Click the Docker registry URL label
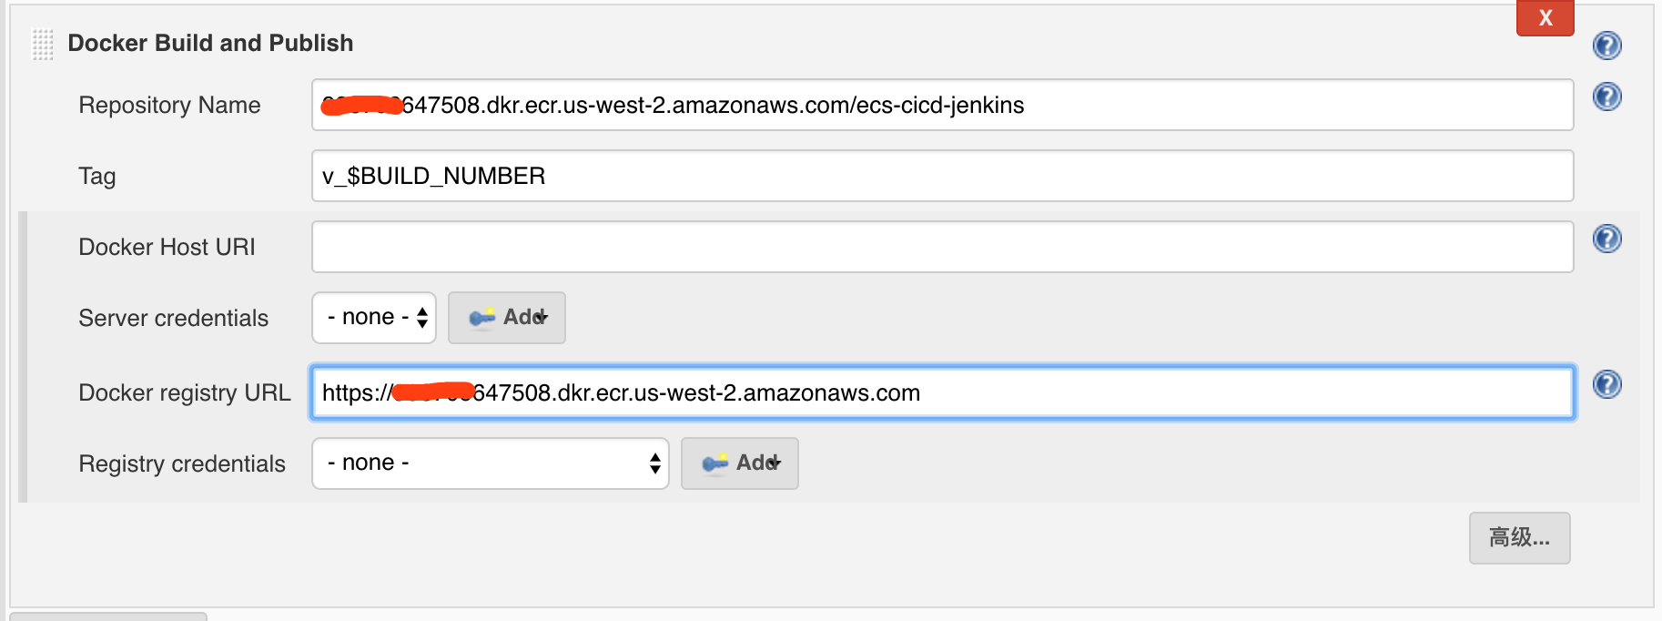The width and height of the screenshot is (1662, 621). [185, 392]
